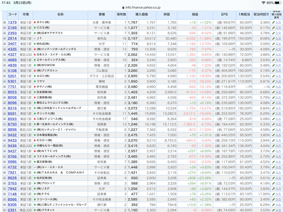Screen dimensions: 283x212
Task: Open stock code 8053 link
Action: coord(12,92)
